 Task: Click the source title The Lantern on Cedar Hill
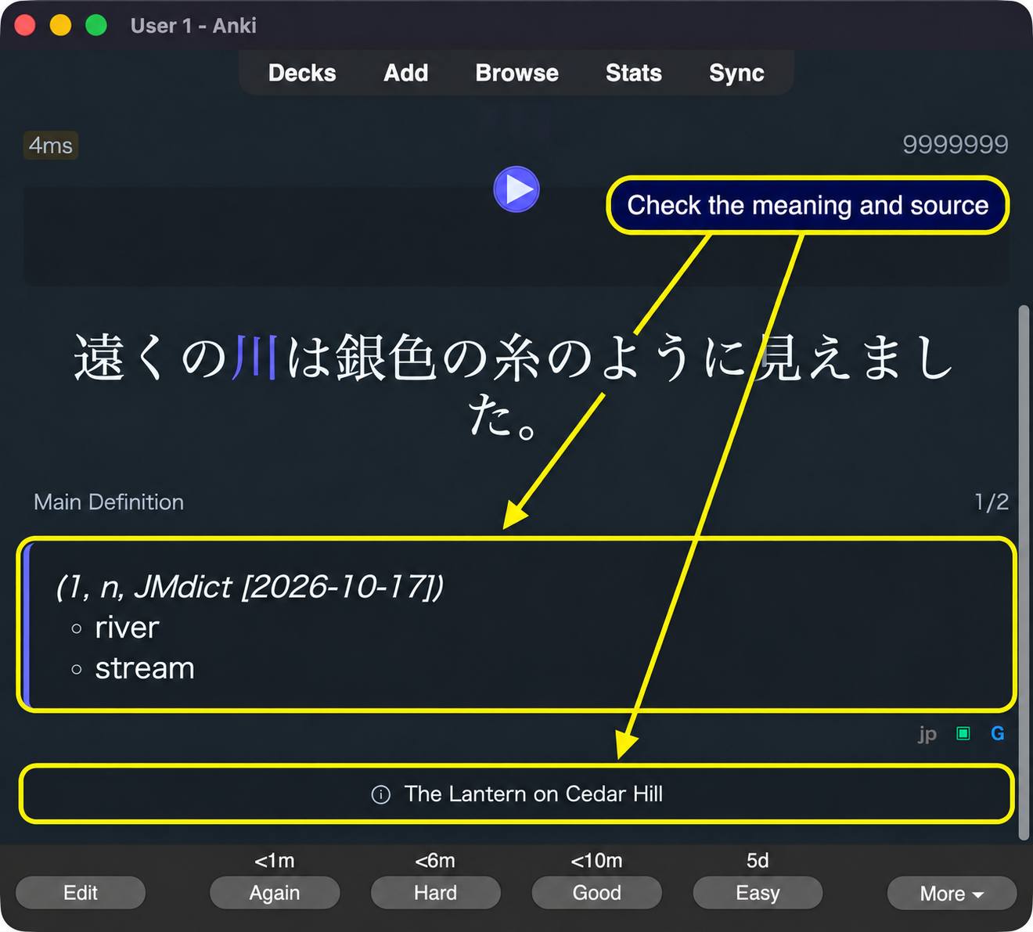pos(534,794)
